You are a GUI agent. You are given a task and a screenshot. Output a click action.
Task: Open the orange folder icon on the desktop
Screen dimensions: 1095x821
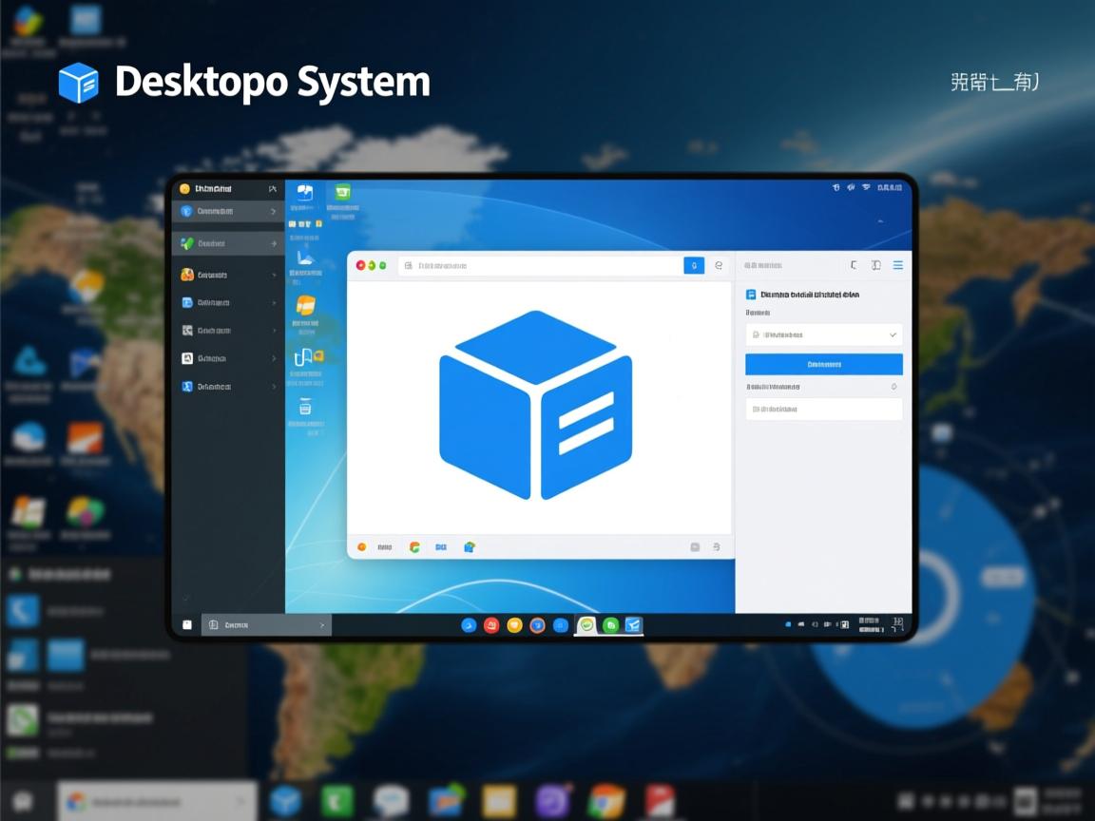click(x=305, y=305)
